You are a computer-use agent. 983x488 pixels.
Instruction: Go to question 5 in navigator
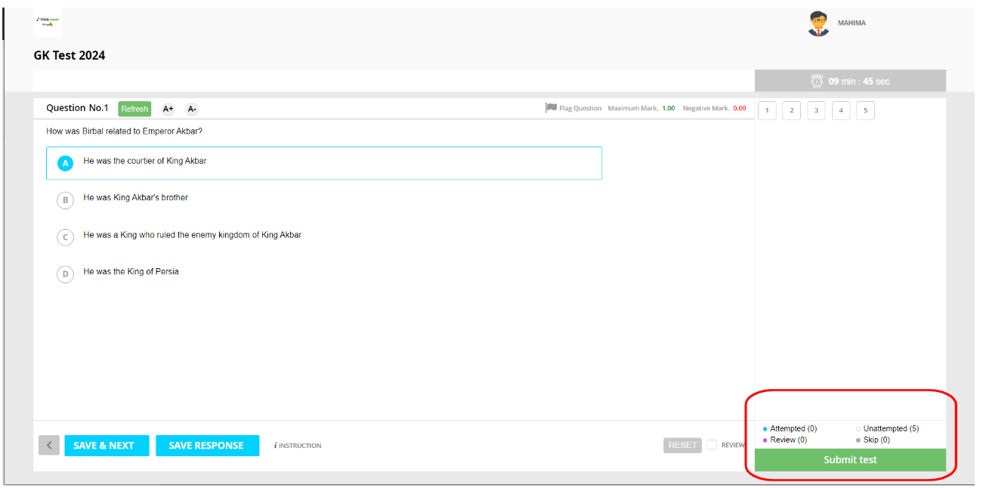865,111
